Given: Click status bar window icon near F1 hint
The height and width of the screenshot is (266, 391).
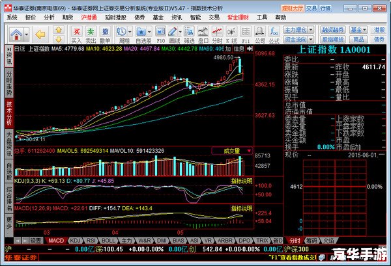Looking at the screenshot, I should tap(322, 258).
